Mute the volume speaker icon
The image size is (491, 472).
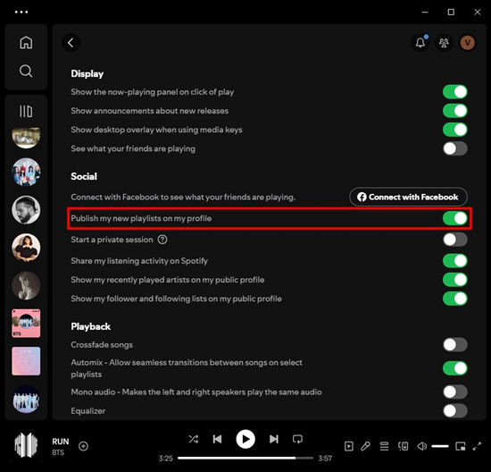point(421,446)
